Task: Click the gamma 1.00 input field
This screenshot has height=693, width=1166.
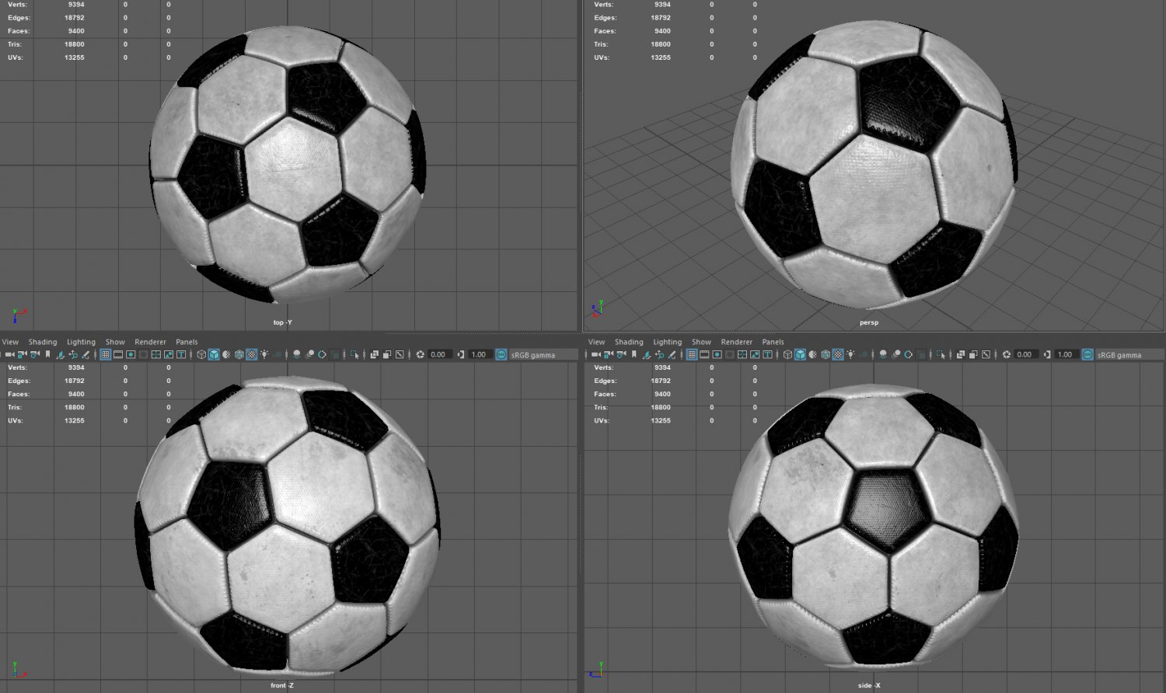Action: [480, 354]
